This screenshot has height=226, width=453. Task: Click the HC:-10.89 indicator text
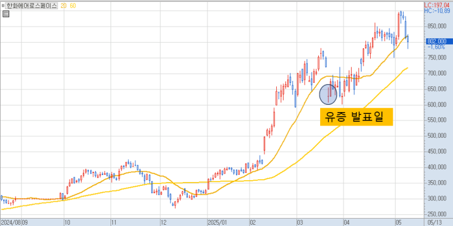[437, 11]
